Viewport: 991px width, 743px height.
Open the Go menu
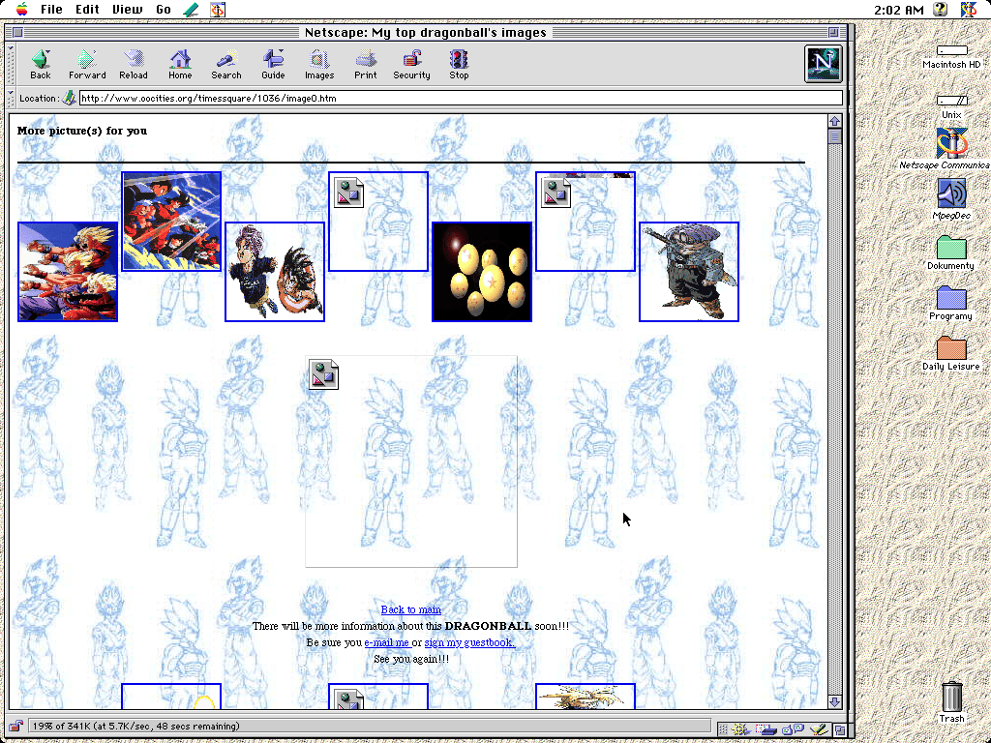click(164, 10)
